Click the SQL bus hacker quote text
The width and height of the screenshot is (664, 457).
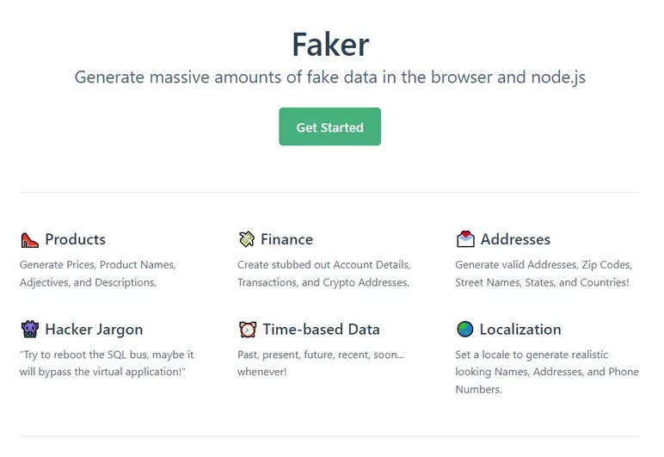tap(107, 363)
